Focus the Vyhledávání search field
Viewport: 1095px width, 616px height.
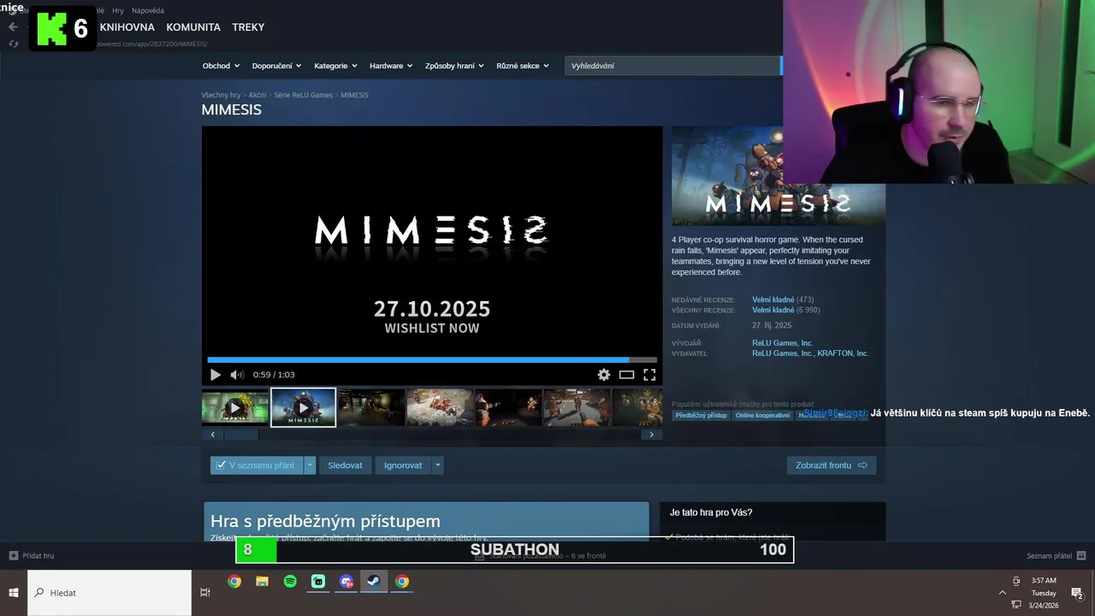[x=672, y=66]
